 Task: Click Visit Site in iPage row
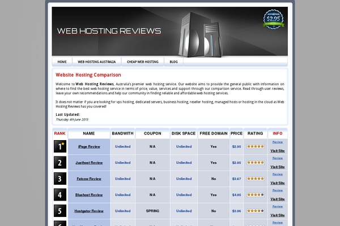pos(278,151)
